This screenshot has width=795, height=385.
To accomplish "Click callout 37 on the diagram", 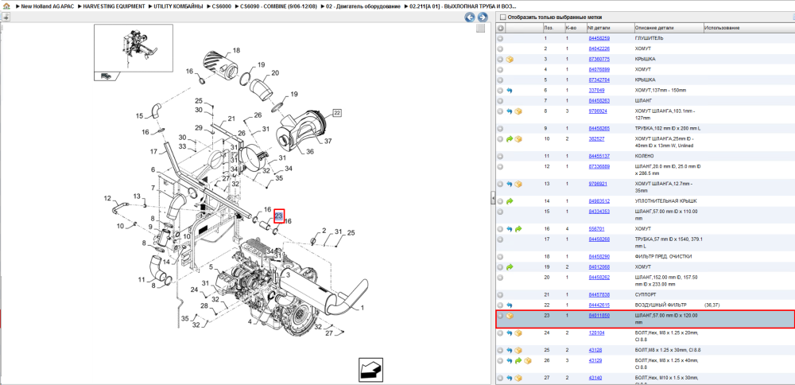I will [x=328, y=141].
